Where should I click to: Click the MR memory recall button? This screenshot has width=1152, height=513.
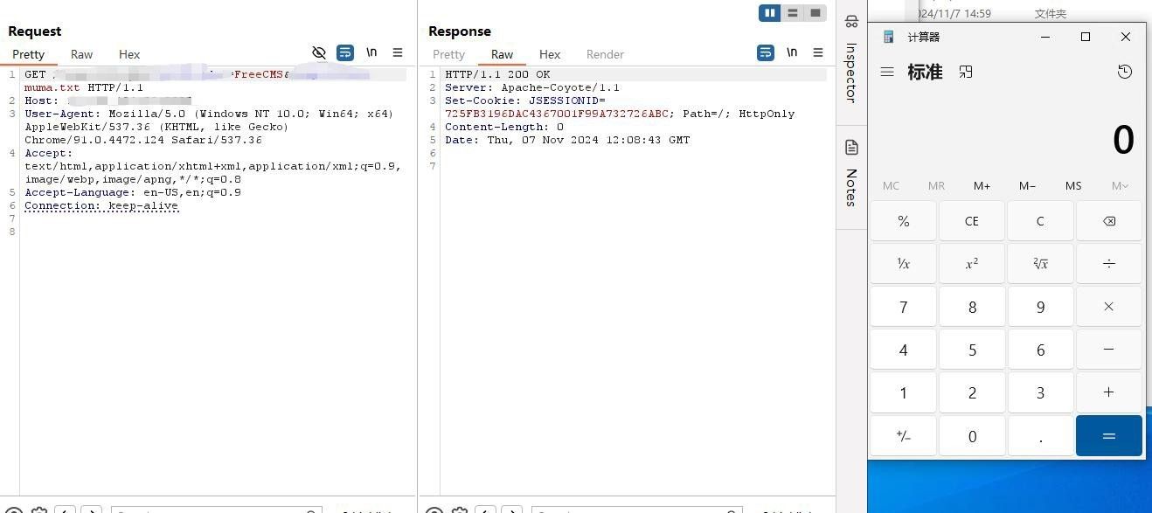tap(936, 185)
